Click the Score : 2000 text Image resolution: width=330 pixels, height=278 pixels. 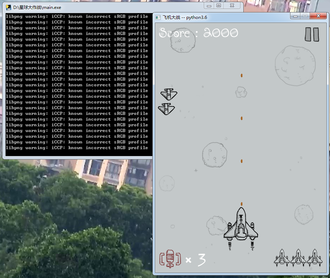coord(198,33)
